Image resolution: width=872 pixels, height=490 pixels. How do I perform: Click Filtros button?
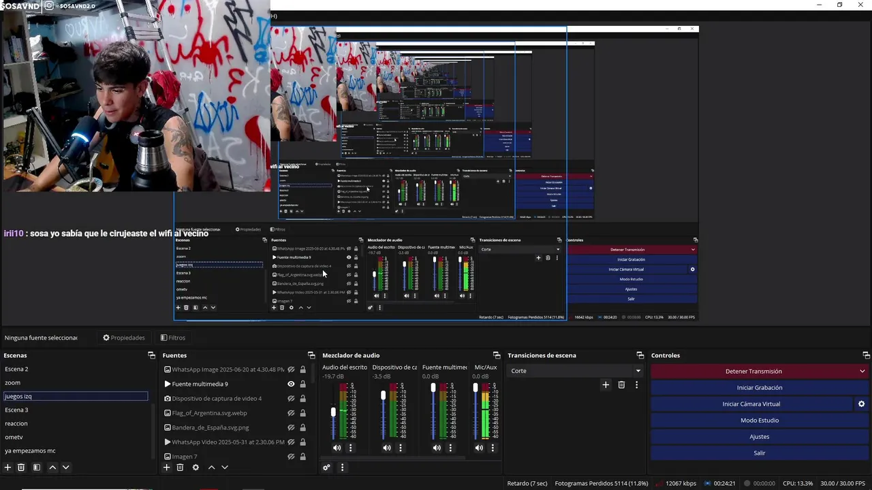click(x=173, y=338)
